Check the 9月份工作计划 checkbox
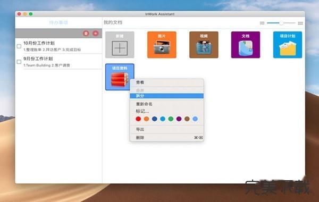The height and width of the screenshot is (202, 319). click(19, 62)
